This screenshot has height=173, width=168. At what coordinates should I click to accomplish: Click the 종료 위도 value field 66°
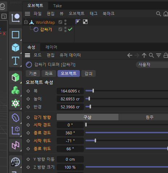click(x=70, y=149)
